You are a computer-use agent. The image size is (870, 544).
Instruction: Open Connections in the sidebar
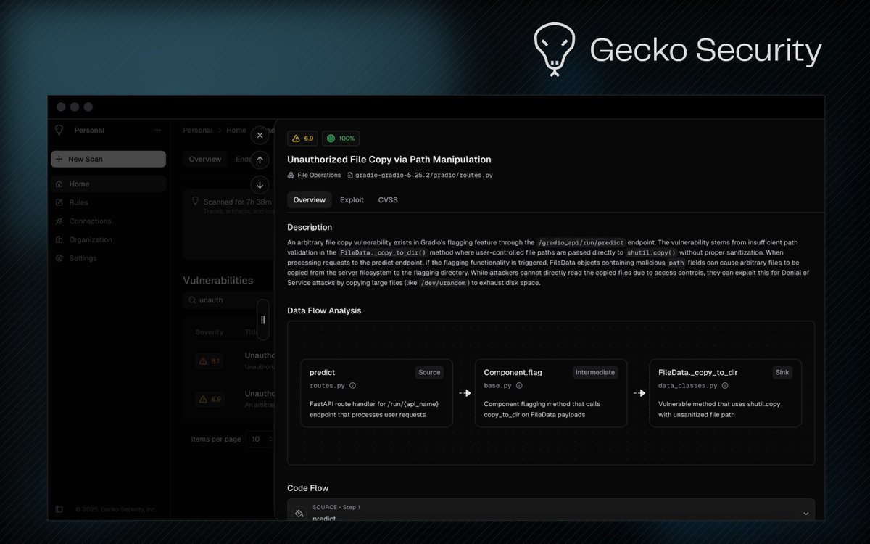point(108,221)
